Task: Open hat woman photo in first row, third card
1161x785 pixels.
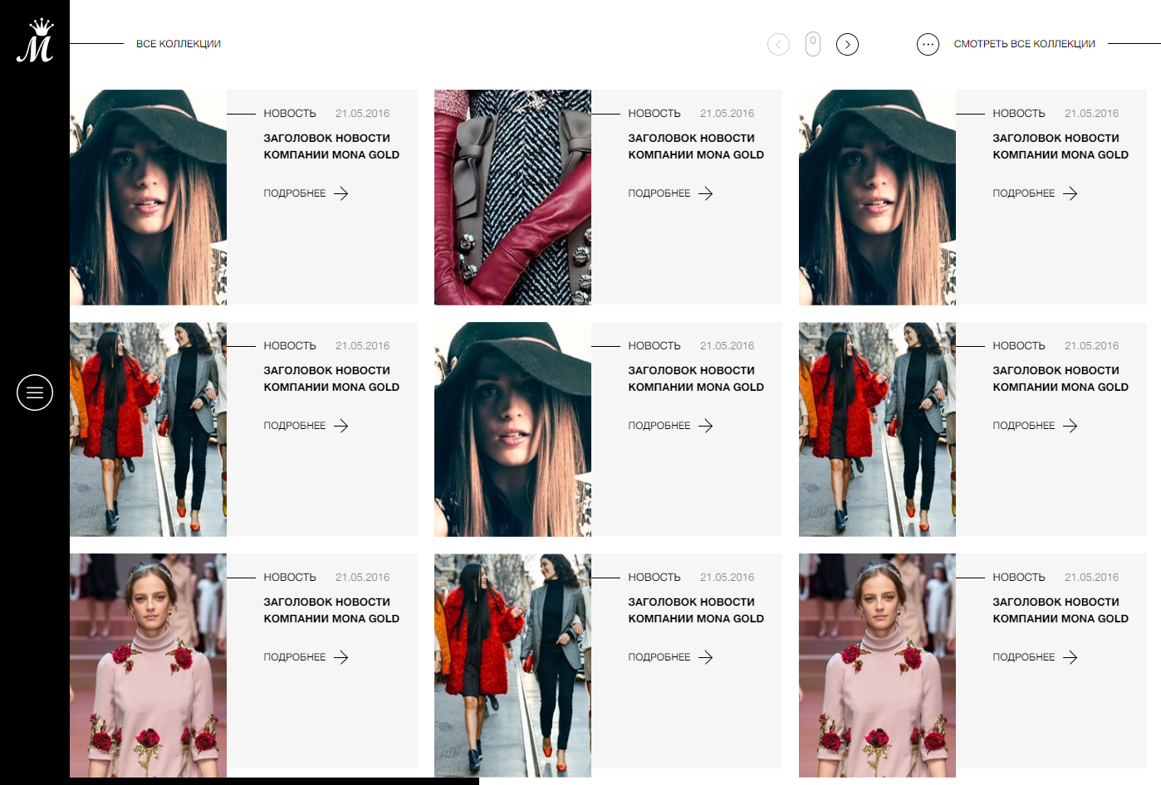Action: click(877, 197)
